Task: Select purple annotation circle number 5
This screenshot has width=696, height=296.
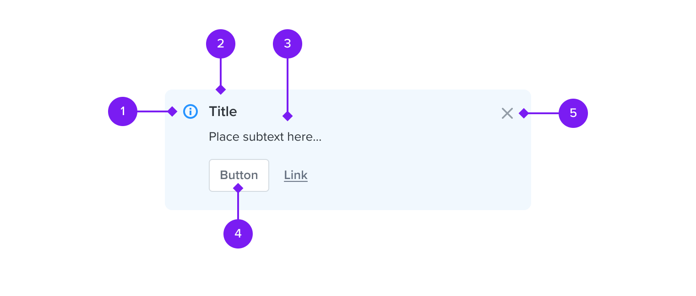Action: coord(573,113)
